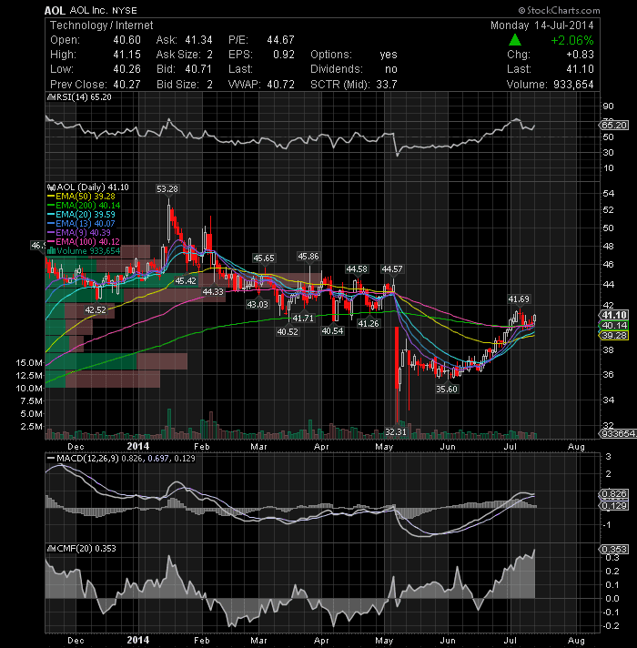Click the 44.57 price label
637x648 pixels.
click(391, 269)
